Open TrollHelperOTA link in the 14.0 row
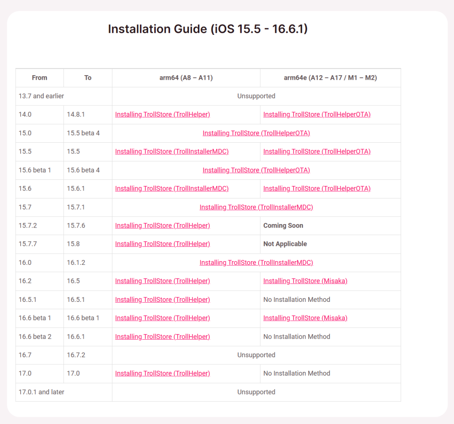 click(317, 115)
